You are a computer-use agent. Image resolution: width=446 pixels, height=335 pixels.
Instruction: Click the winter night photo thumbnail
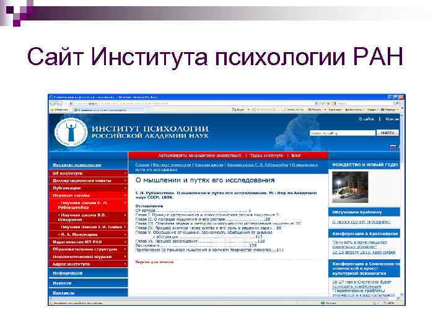(350, 187)
